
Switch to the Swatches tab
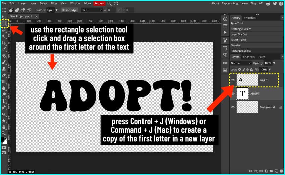[x=250, y=18]
